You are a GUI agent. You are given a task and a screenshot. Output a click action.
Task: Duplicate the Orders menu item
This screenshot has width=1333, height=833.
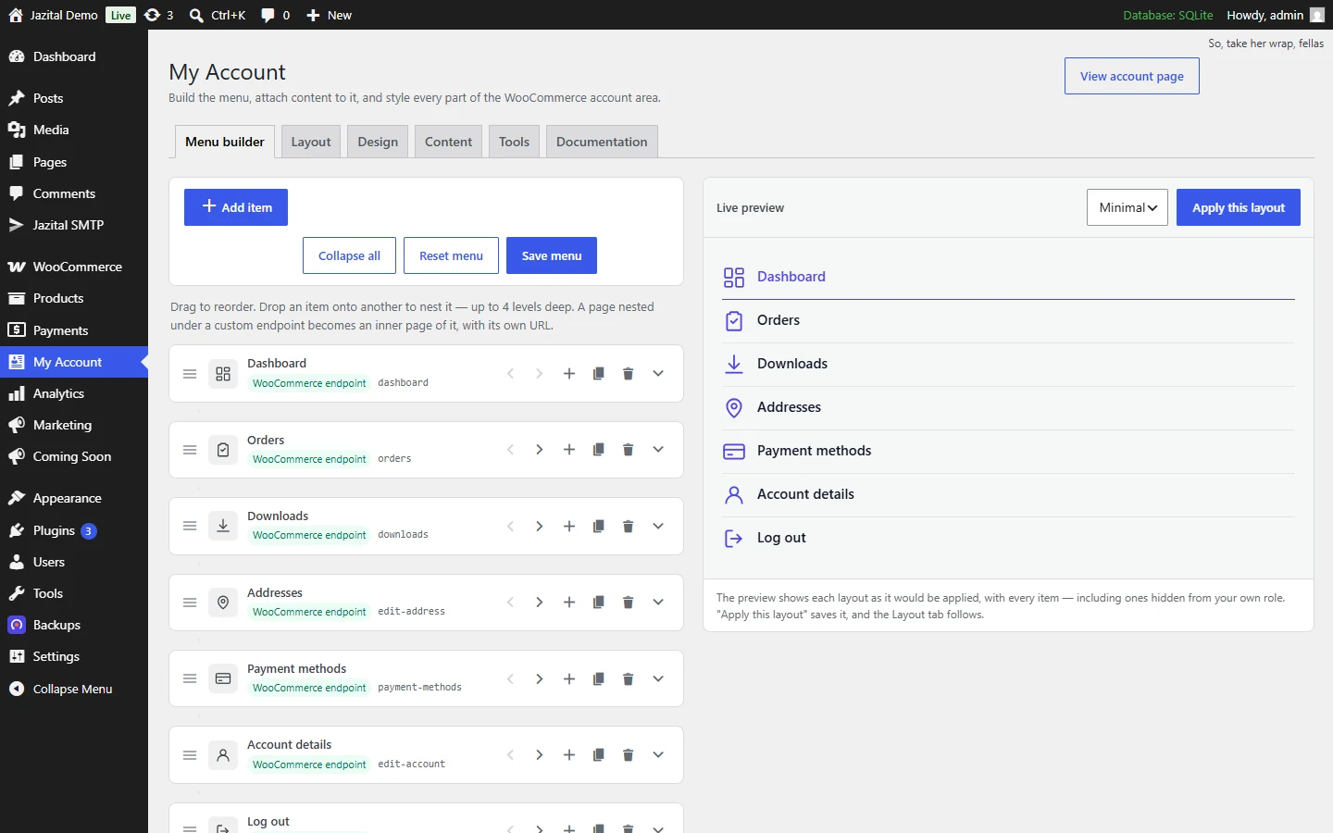[599, 450]
